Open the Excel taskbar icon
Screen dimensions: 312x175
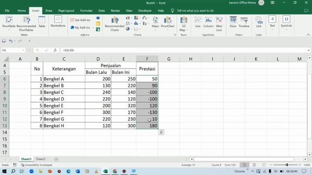pos(105,171)
